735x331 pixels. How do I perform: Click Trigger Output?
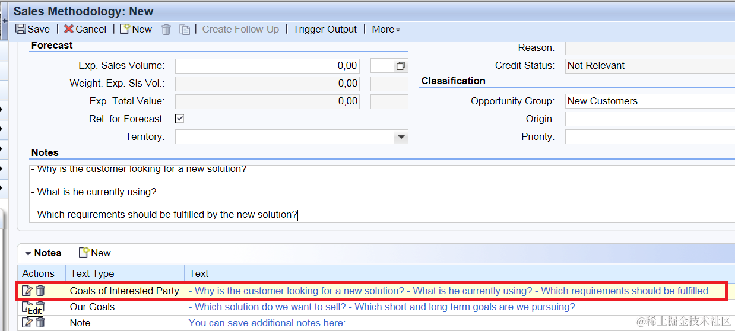(325, 29)
